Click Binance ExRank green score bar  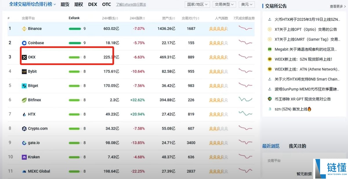[75, 29]
